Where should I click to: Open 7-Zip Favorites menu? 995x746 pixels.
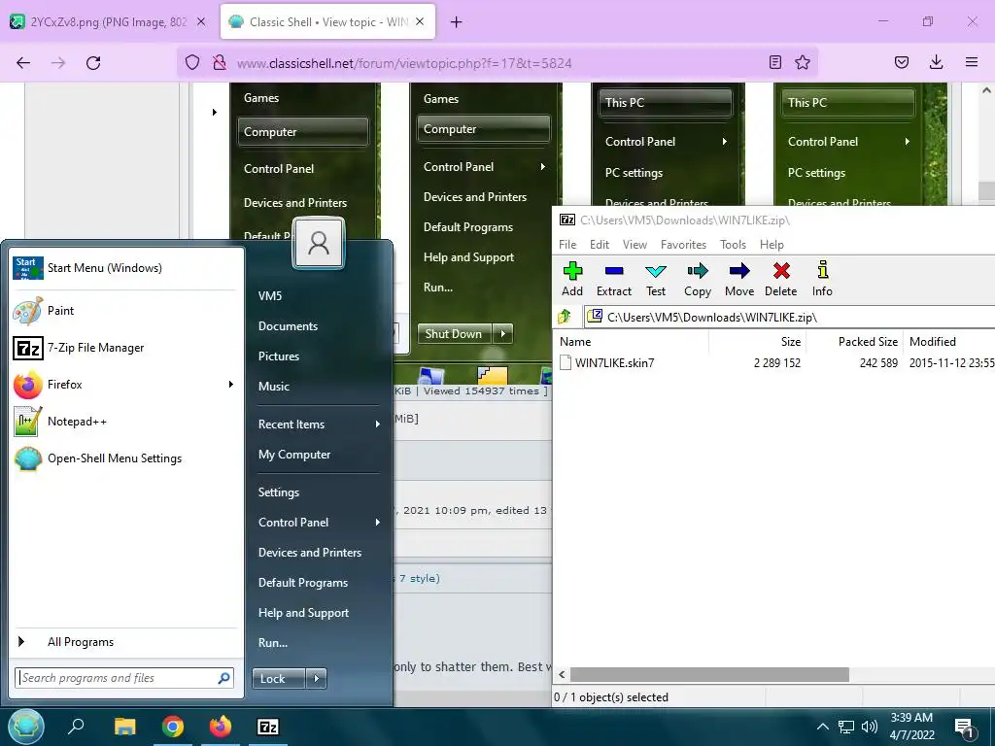pos(683,244)
